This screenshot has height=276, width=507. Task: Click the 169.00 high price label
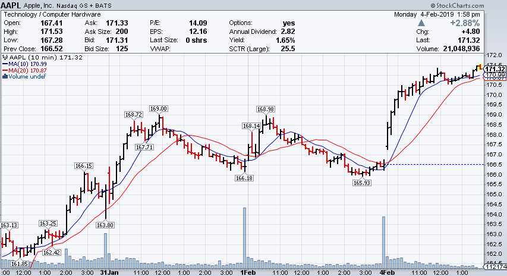[x=159, y=108]
